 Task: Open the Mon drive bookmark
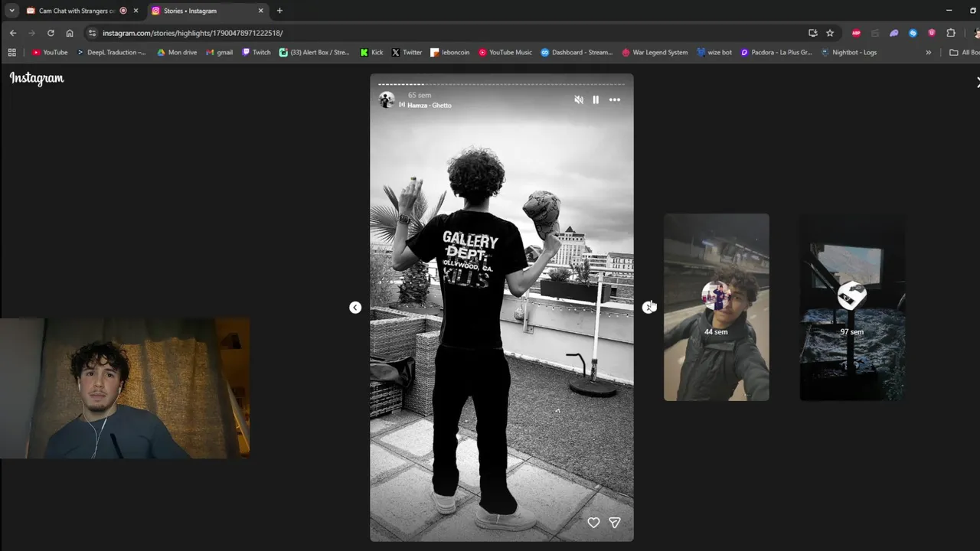(x=177, y=53)
